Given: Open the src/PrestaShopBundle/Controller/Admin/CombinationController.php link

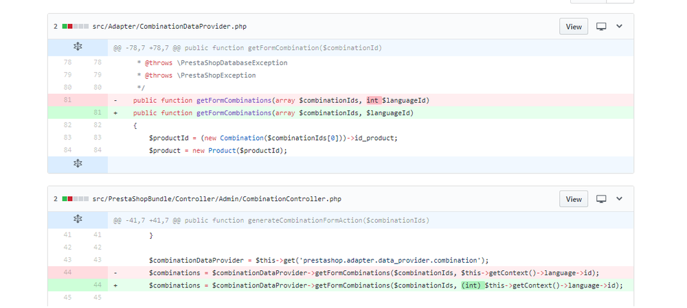Looking at the screenshot, I should pos(216,199).
